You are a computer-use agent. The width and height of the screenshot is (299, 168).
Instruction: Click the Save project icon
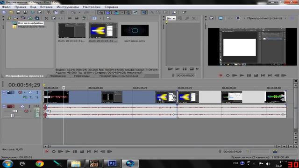pyautogui.click(x=18, y=13)
